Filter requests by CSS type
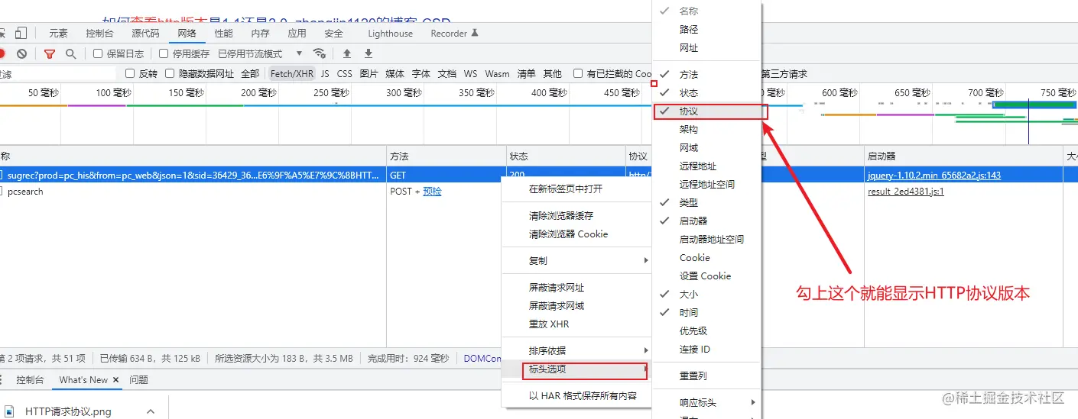The image size is (1078, 419). point(345,74)
